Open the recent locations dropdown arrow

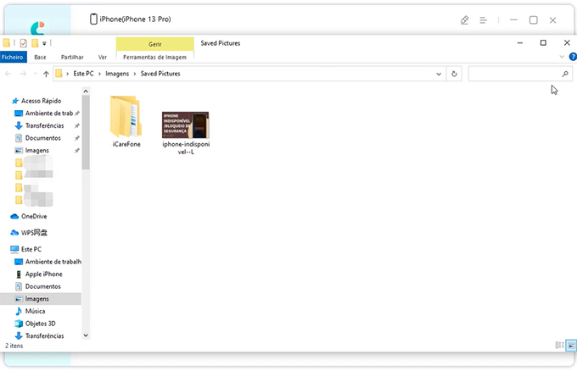pyautogui.click(x=36, y=74)
